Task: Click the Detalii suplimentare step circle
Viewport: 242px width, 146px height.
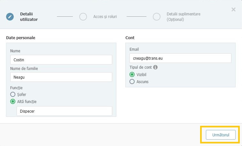Action: (157, 17)
